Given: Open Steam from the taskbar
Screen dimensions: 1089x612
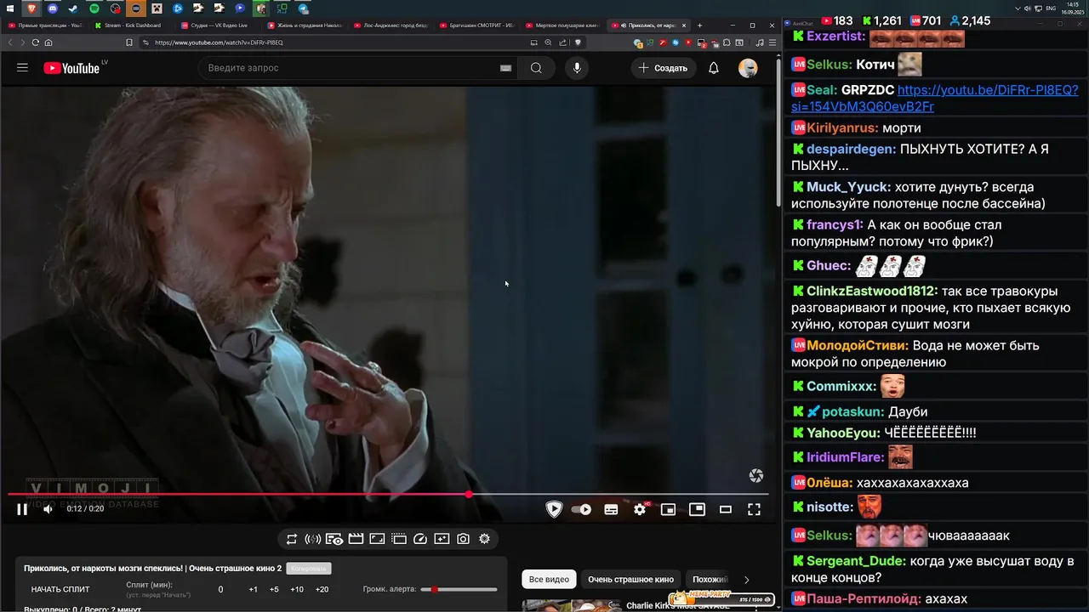Looking at the screenshot, I should pyautogui.click(x=73, y=8).
